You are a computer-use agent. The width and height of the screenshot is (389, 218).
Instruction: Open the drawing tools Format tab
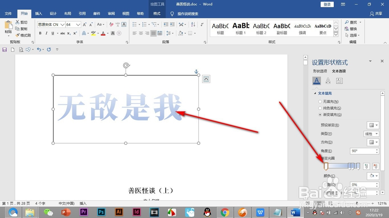click(157, 14)
